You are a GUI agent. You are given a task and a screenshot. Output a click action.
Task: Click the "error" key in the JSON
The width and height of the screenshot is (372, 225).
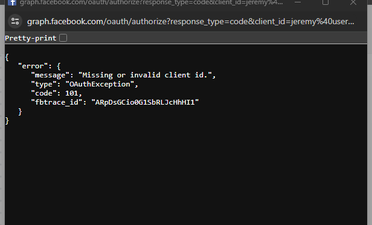pyautogui.click(x=33, y=66)
